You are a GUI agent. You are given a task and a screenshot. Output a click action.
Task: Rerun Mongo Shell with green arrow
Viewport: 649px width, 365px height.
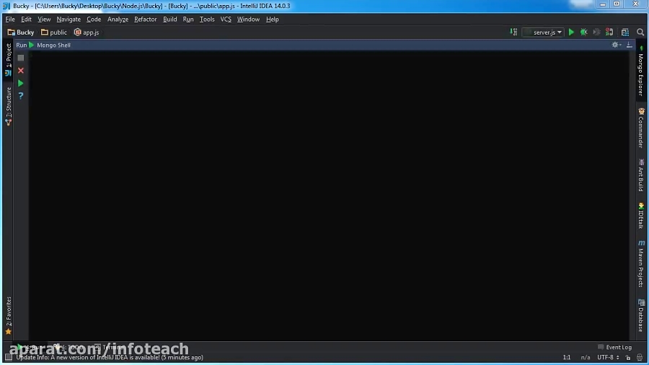(21, 84)
